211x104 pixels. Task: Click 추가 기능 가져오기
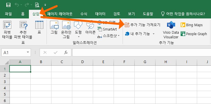142,25
